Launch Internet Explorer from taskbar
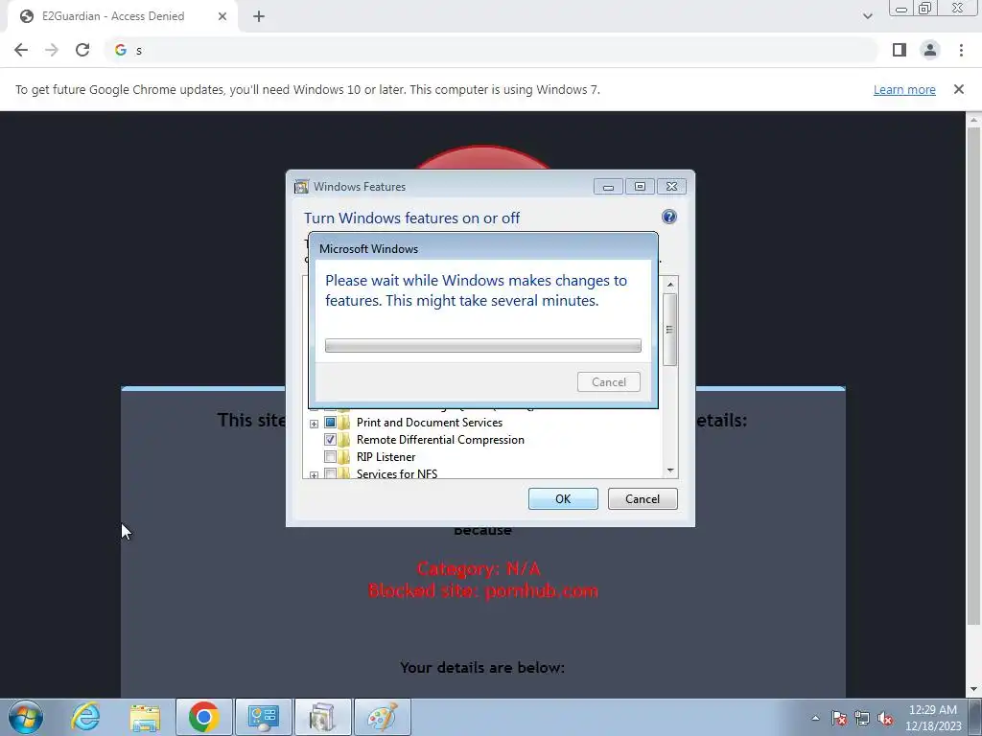Image resolution: width=982 pixels, height=736 pixels. pos(85,717)
